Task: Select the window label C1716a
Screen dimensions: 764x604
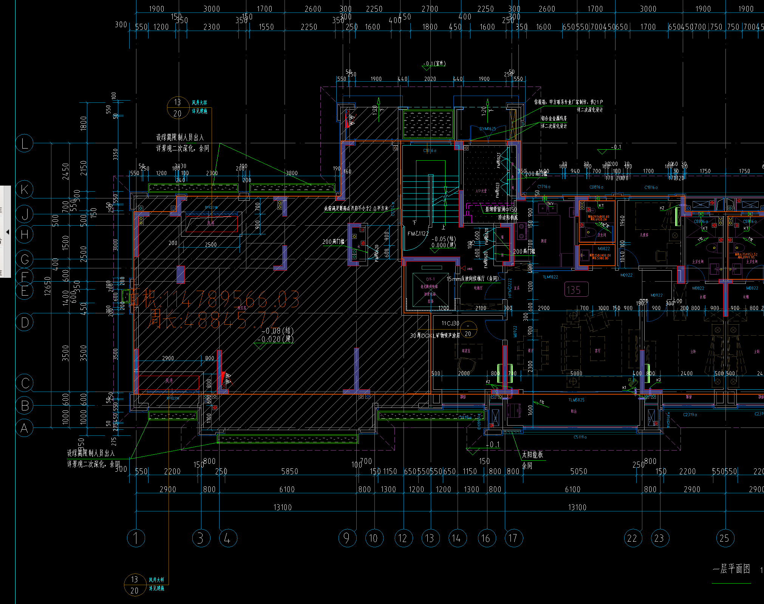Action: point(544,187)
